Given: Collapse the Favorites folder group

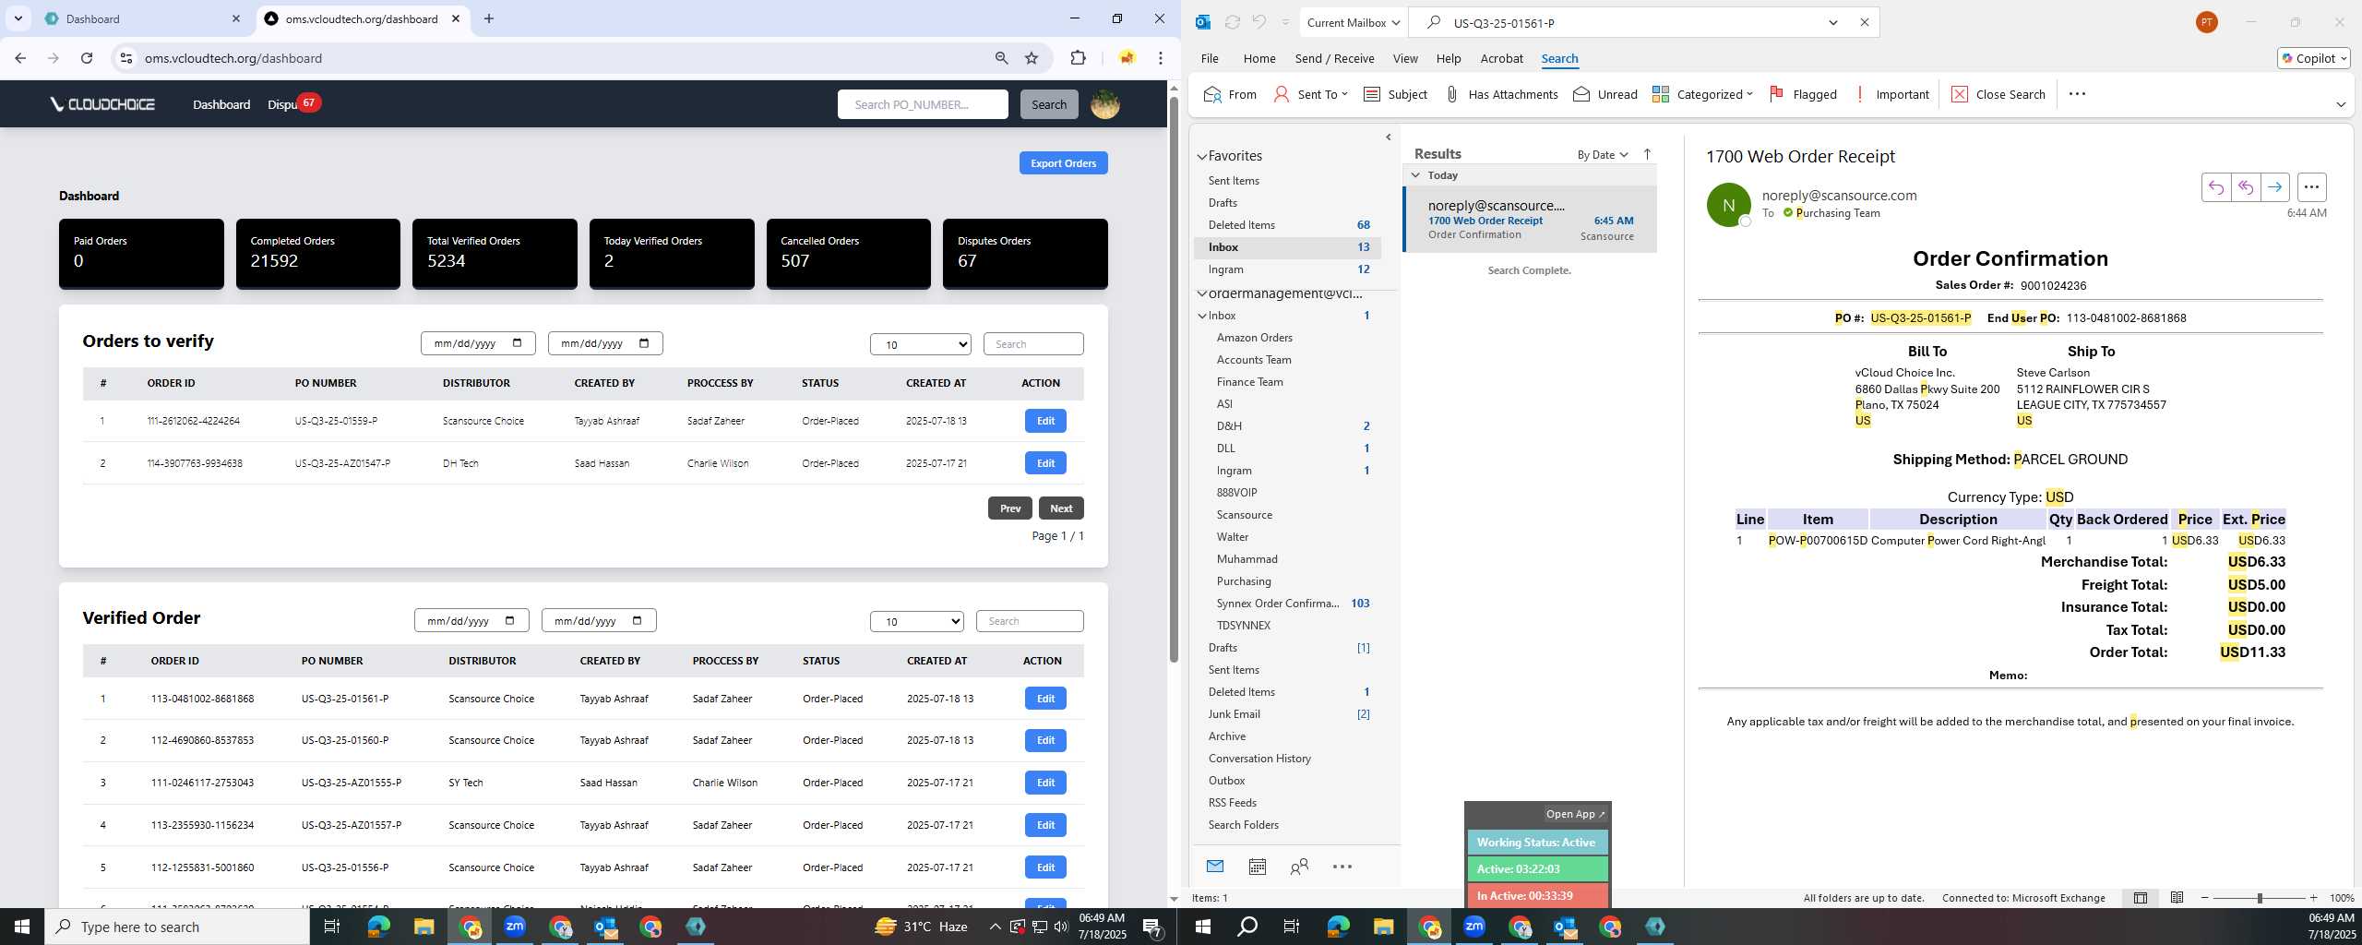Looking at the screenshot, I should point(1202,157).
